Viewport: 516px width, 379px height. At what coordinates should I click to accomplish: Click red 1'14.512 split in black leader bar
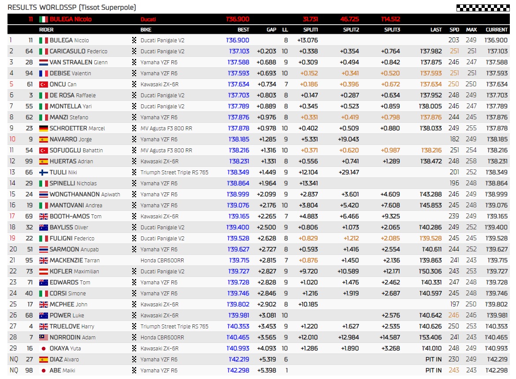point(390,19)
